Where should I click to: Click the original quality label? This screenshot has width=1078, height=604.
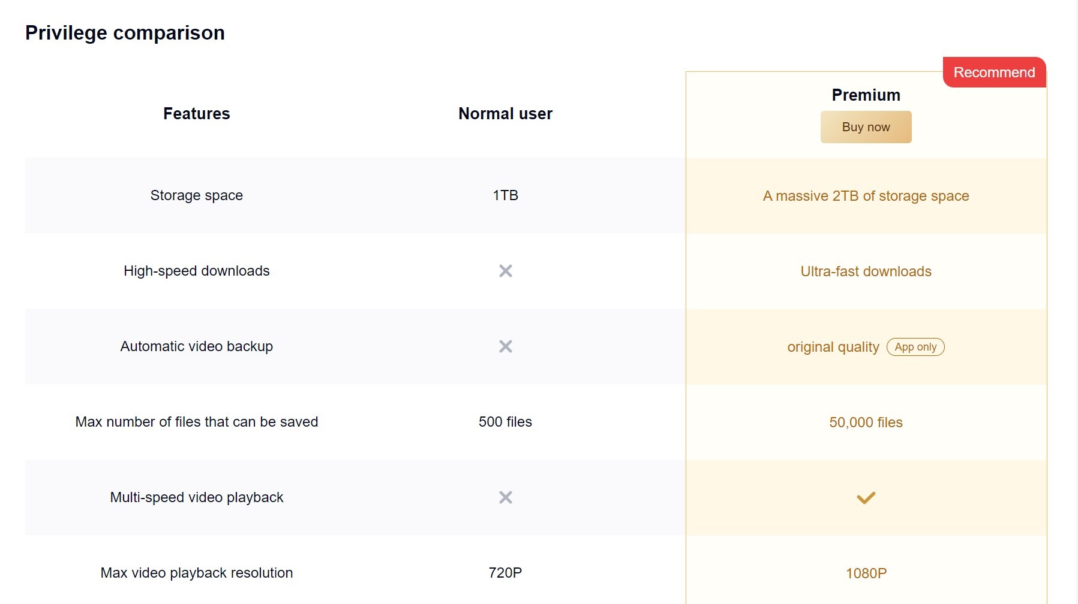833,347
